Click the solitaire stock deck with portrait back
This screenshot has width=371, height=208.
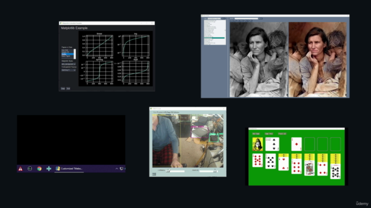257,144
